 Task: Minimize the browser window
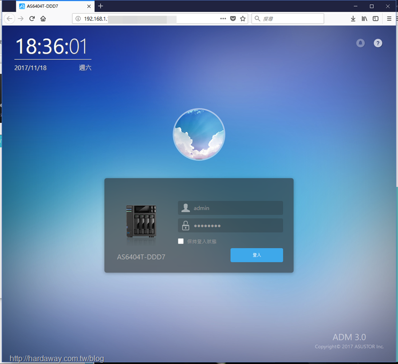pos(356,6)
